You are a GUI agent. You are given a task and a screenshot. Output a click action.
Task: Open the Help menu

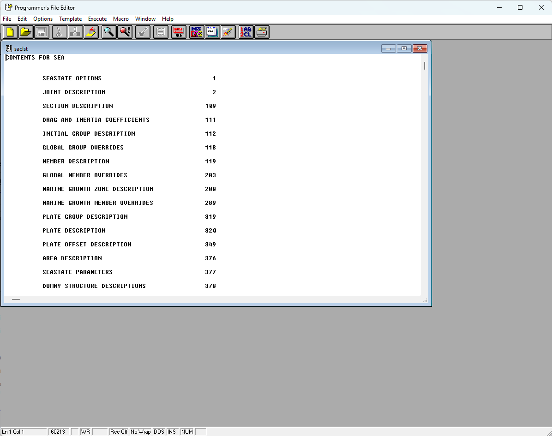[x=168, y=19]
